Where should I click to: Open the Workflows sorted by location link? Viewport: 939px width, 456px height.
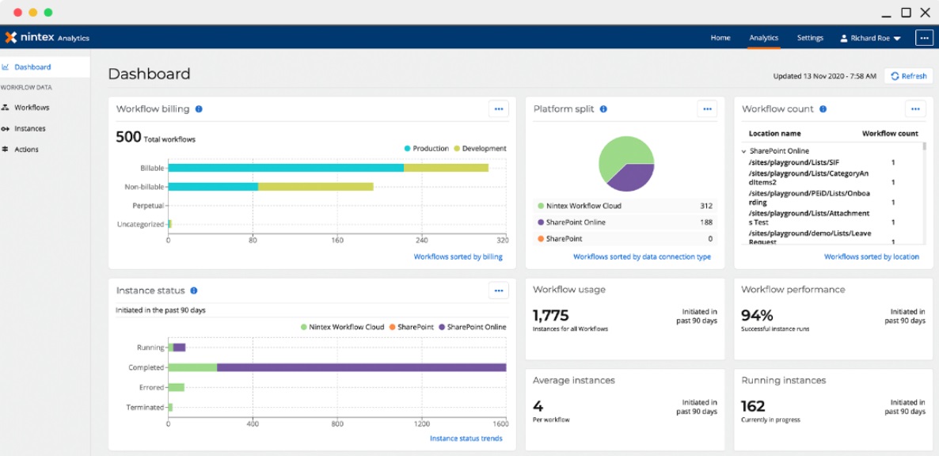tap(872, 256)
